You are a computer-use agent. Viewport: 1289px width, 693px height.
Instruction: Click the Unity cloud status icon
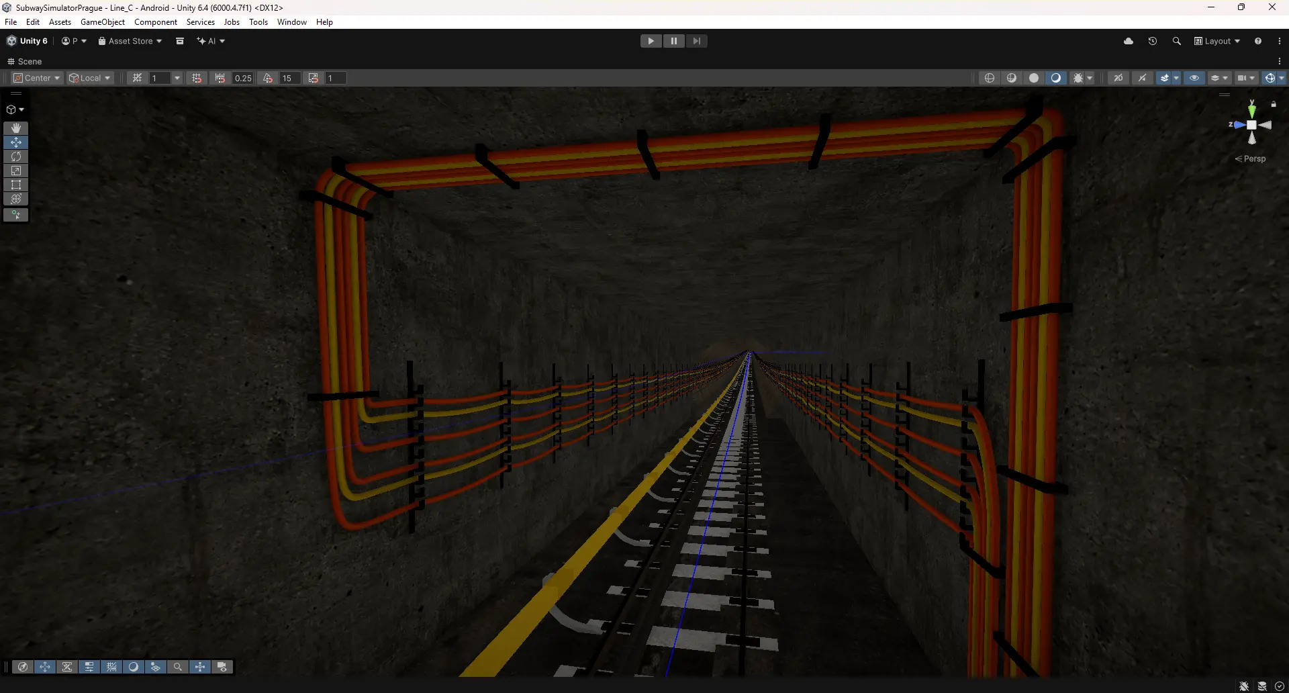tap(1129, 41)
